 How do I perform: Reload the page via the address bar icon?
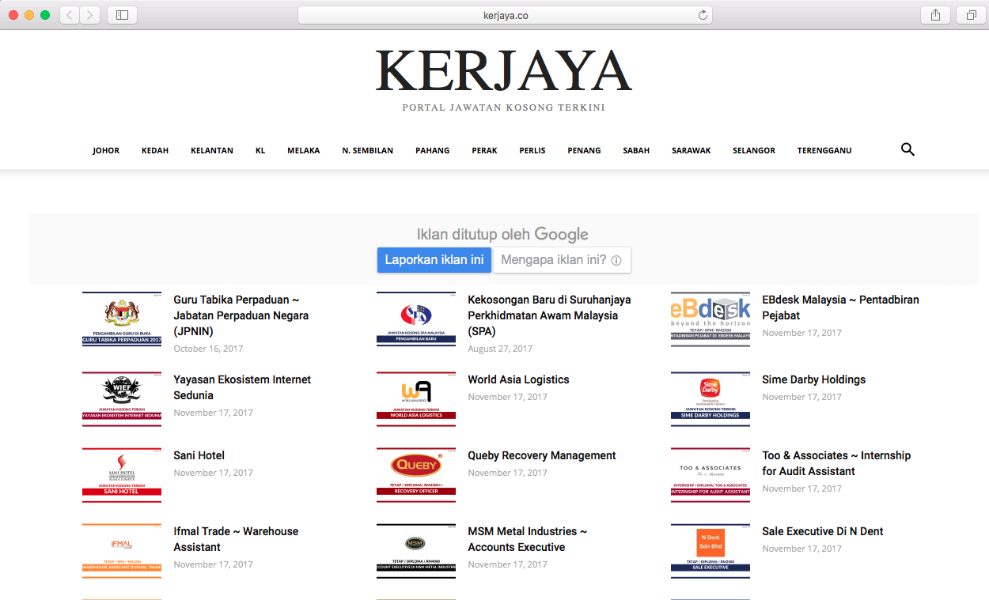coord(703,14)
